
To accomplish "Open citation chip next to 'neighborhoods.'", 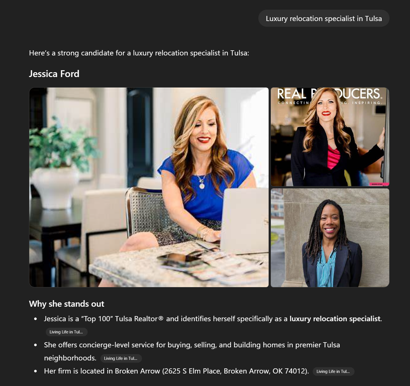I will 121,358.
